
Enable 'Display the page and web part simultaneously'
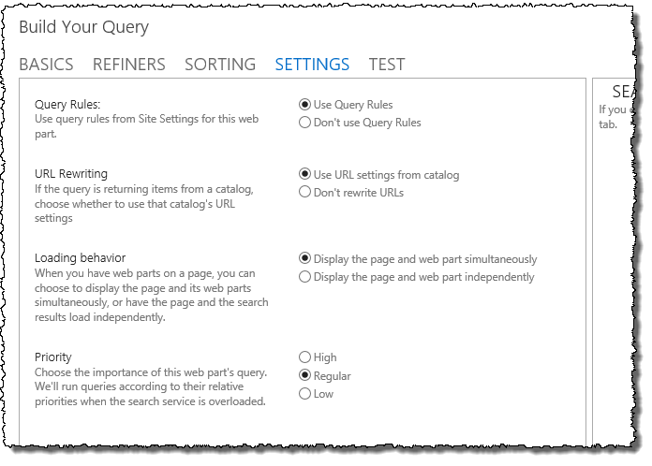point(304,258)
